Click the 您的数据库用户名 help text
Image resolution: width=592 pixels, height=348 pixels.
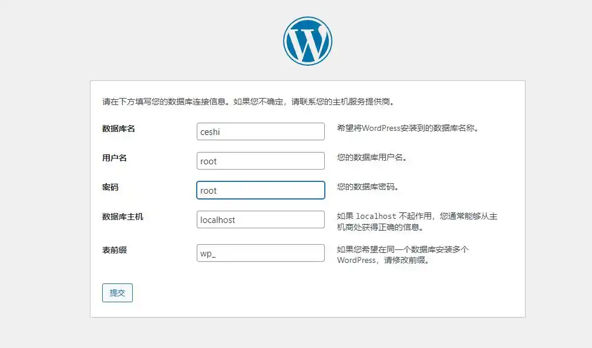[372, 157]
